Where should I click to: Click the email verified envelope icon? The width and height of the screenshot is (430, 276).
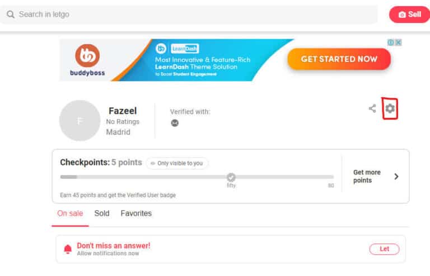point(175,123)
